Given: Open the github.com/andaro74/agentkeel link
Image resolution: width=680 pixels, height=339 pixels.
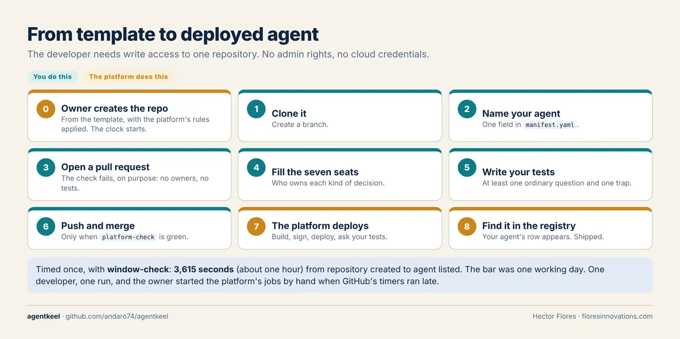Looking at the screenshot, I should [117, 316].
